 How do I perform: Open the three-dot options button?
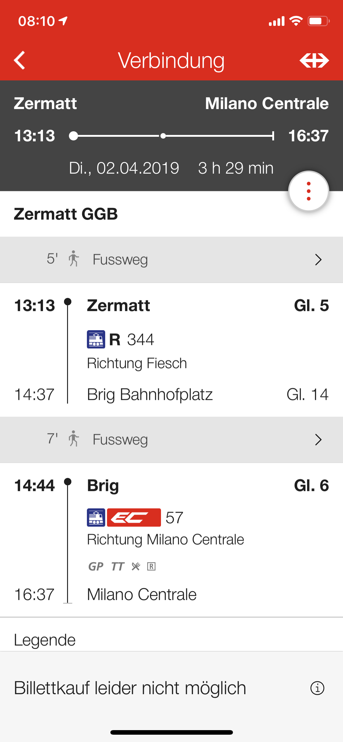[309, 191]
